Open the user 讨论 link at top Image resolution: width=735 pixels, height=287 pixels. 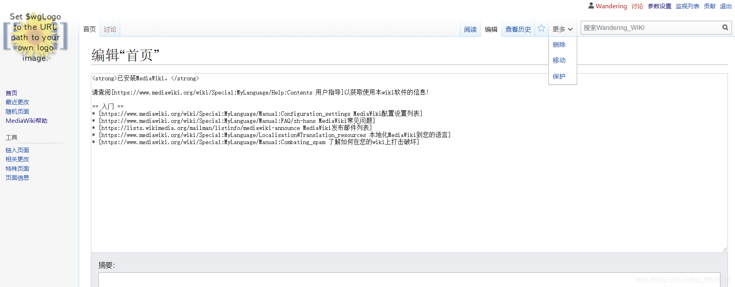637,6
